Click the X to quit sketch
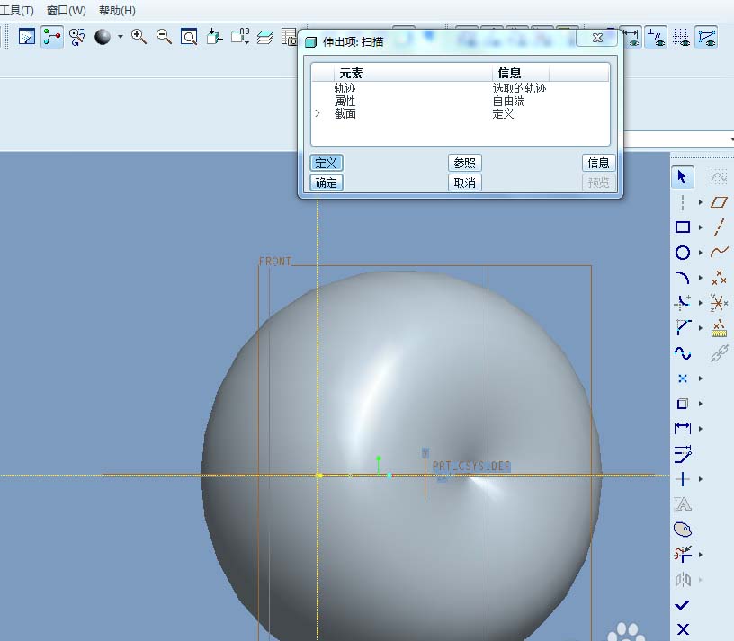 pos(683,629)
